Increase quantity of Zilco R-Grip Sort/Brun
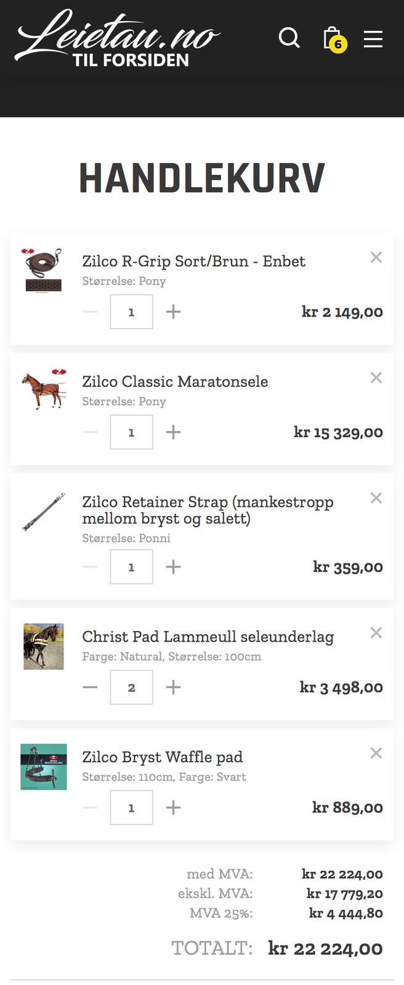404x985 pixels. coord(173,312)
